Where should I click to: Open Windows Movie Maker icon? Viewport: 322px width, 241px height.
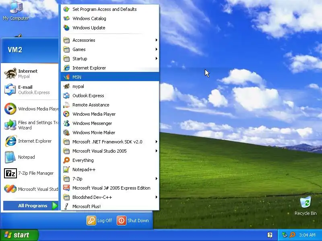[x=66, y=133]
